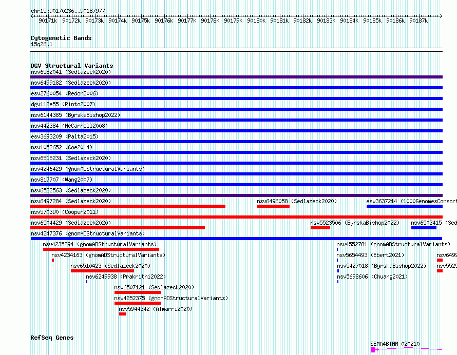Click the nsv5698606 (Chuang2021) label
457x355 pixels.
372,277
